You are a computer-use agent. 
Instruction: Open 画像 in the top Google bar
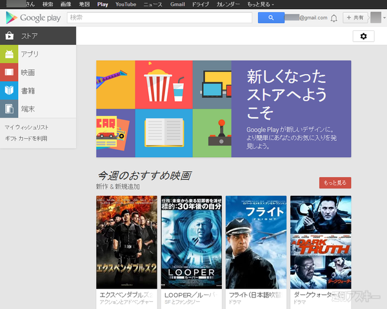[x=66, y=5]
